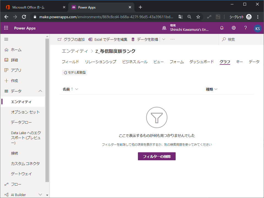
Task: Open ゲートウェイ in the sidebar
Action: (21, 174)
